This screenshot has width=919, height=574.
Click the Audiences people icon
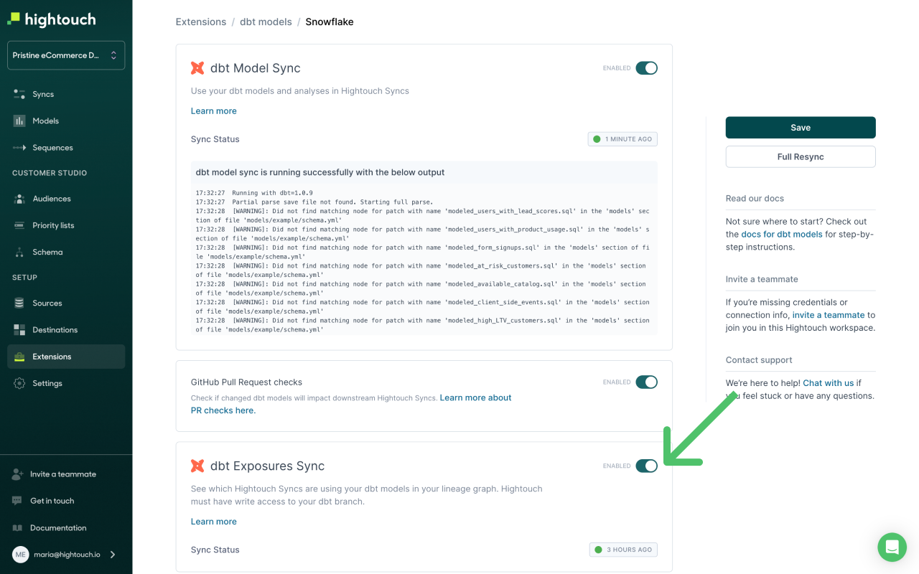tap(19, 199)
